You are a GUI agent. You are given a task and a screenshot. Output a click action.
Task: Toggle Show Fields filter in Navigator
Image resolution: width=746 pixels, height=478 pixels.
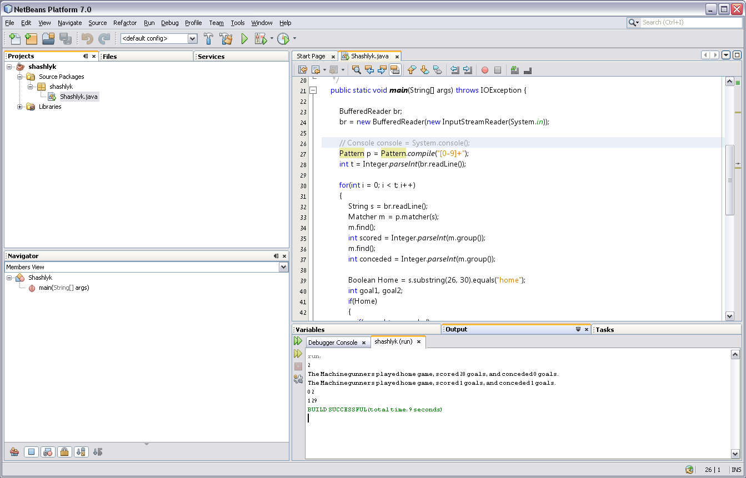(32, 452)
